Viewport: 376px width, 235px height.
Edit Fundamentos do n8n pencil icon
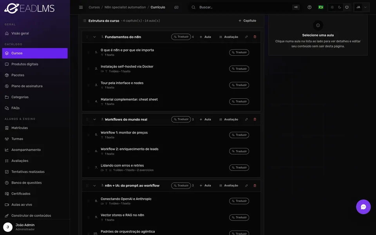pos(246,37)
